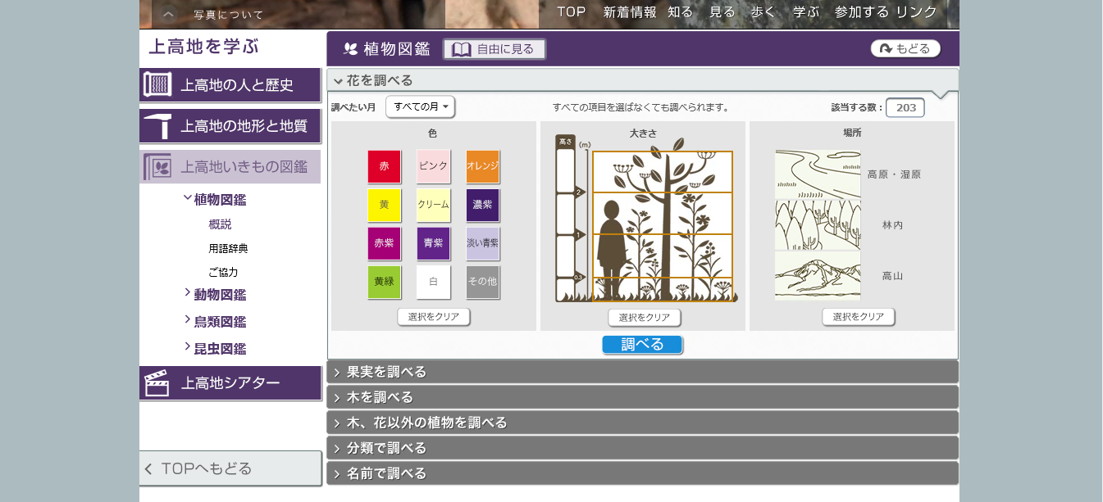The height and width of the screenshot is (502, 1103).
Task: Select the 高原・湿原 landscape illustration
Action: coord(818,174)
